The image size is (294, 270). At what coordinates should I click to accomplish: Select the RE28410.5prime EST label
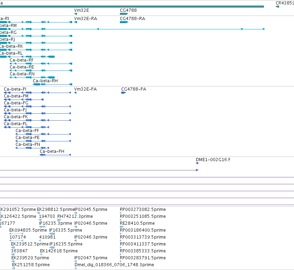(137, 223)
